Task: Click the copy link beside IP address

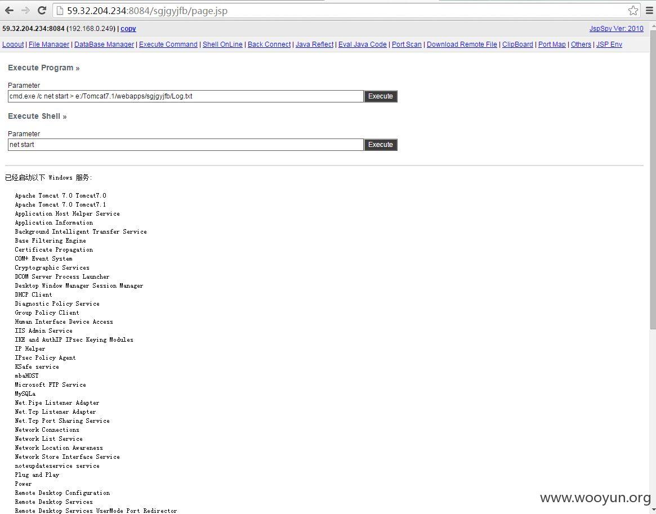Action: [x=128, y=29]
